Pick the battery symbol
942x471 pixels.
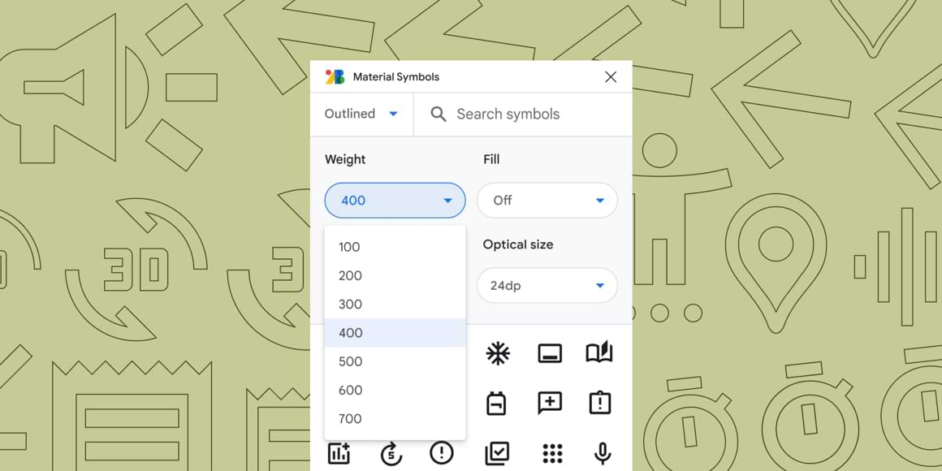[497, 403]
